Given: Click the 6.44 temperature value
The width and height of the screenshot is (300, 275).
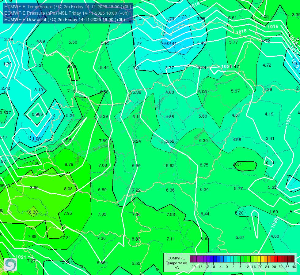Looking at the screenshot, I should (x=205, y=214).
